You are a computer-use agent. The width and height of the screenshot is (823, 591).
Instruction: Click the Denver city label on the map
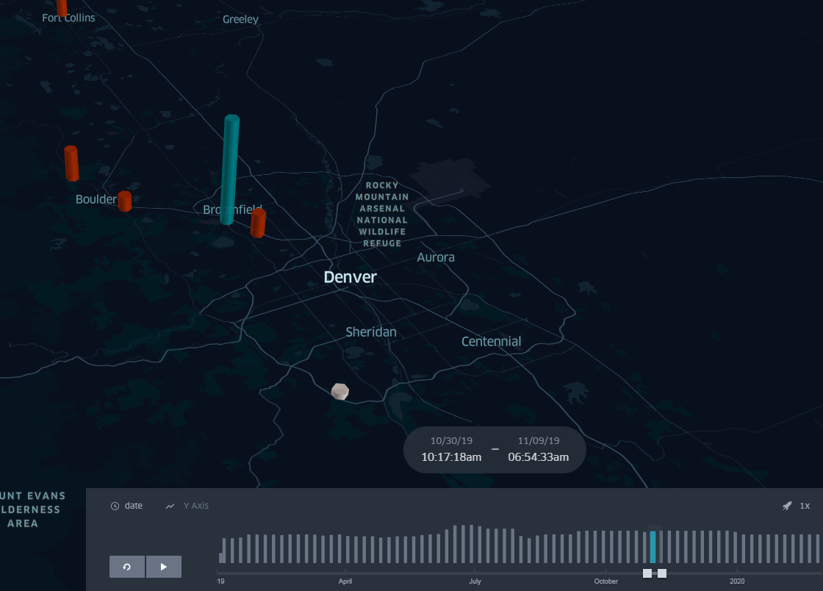tap(350, 277)
